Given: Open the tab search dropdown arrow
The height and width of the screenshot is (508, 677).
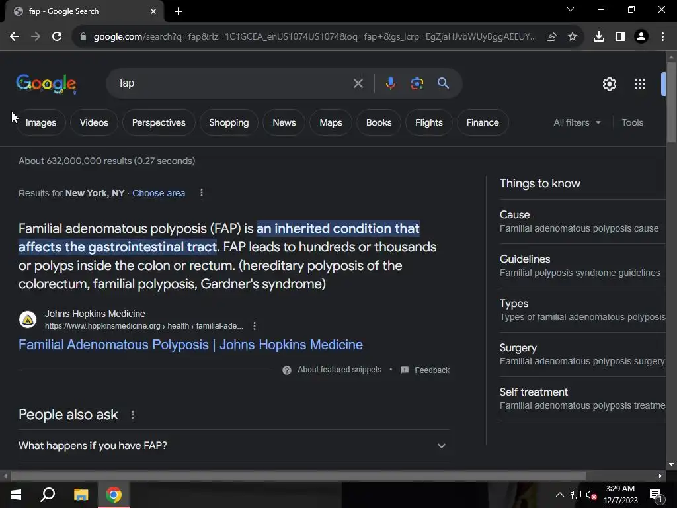Looking at the screenshot, I should tap(571, 9).
